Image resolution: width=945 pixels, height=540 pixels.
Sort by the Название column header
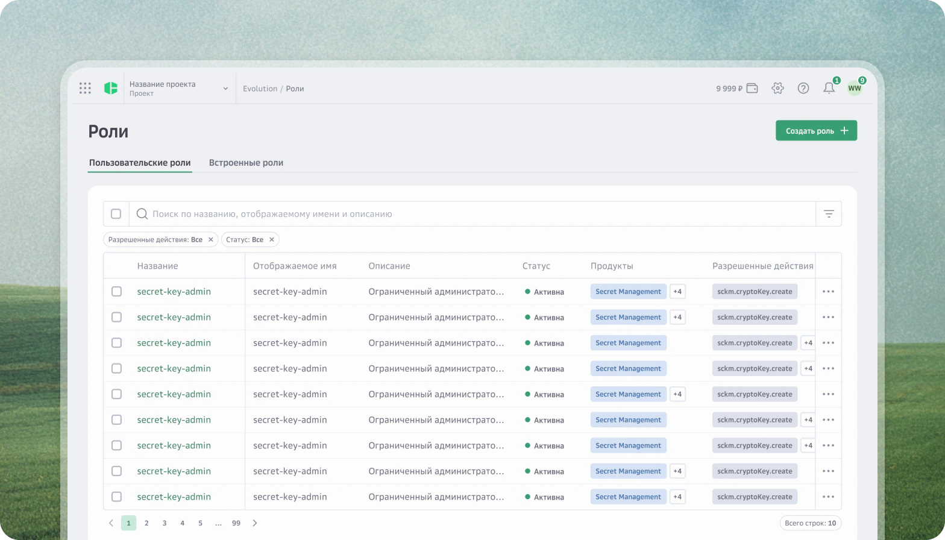tap(157, 266)
